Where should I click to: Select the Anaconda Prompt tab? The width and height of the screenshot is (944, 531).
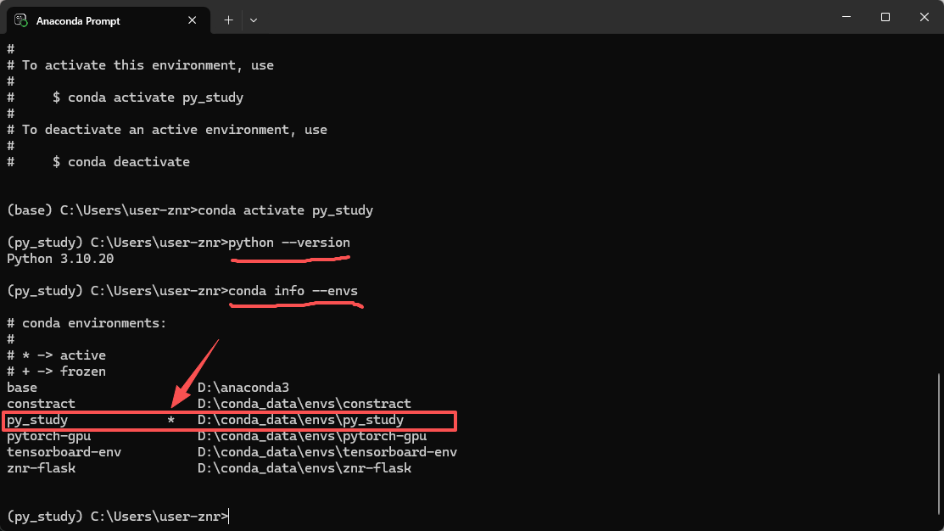point(109,20)
